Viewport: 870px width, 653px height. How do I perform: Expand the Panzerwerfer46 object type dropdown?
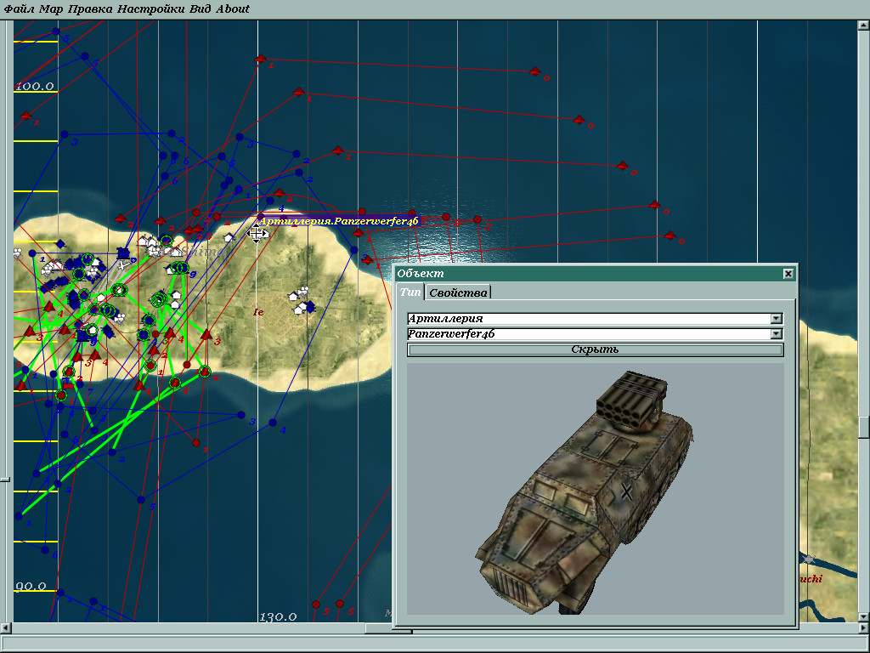(x=775, y=334)
